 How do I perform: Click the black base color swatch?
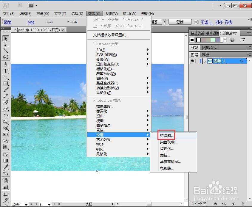[x=192, y=40]
